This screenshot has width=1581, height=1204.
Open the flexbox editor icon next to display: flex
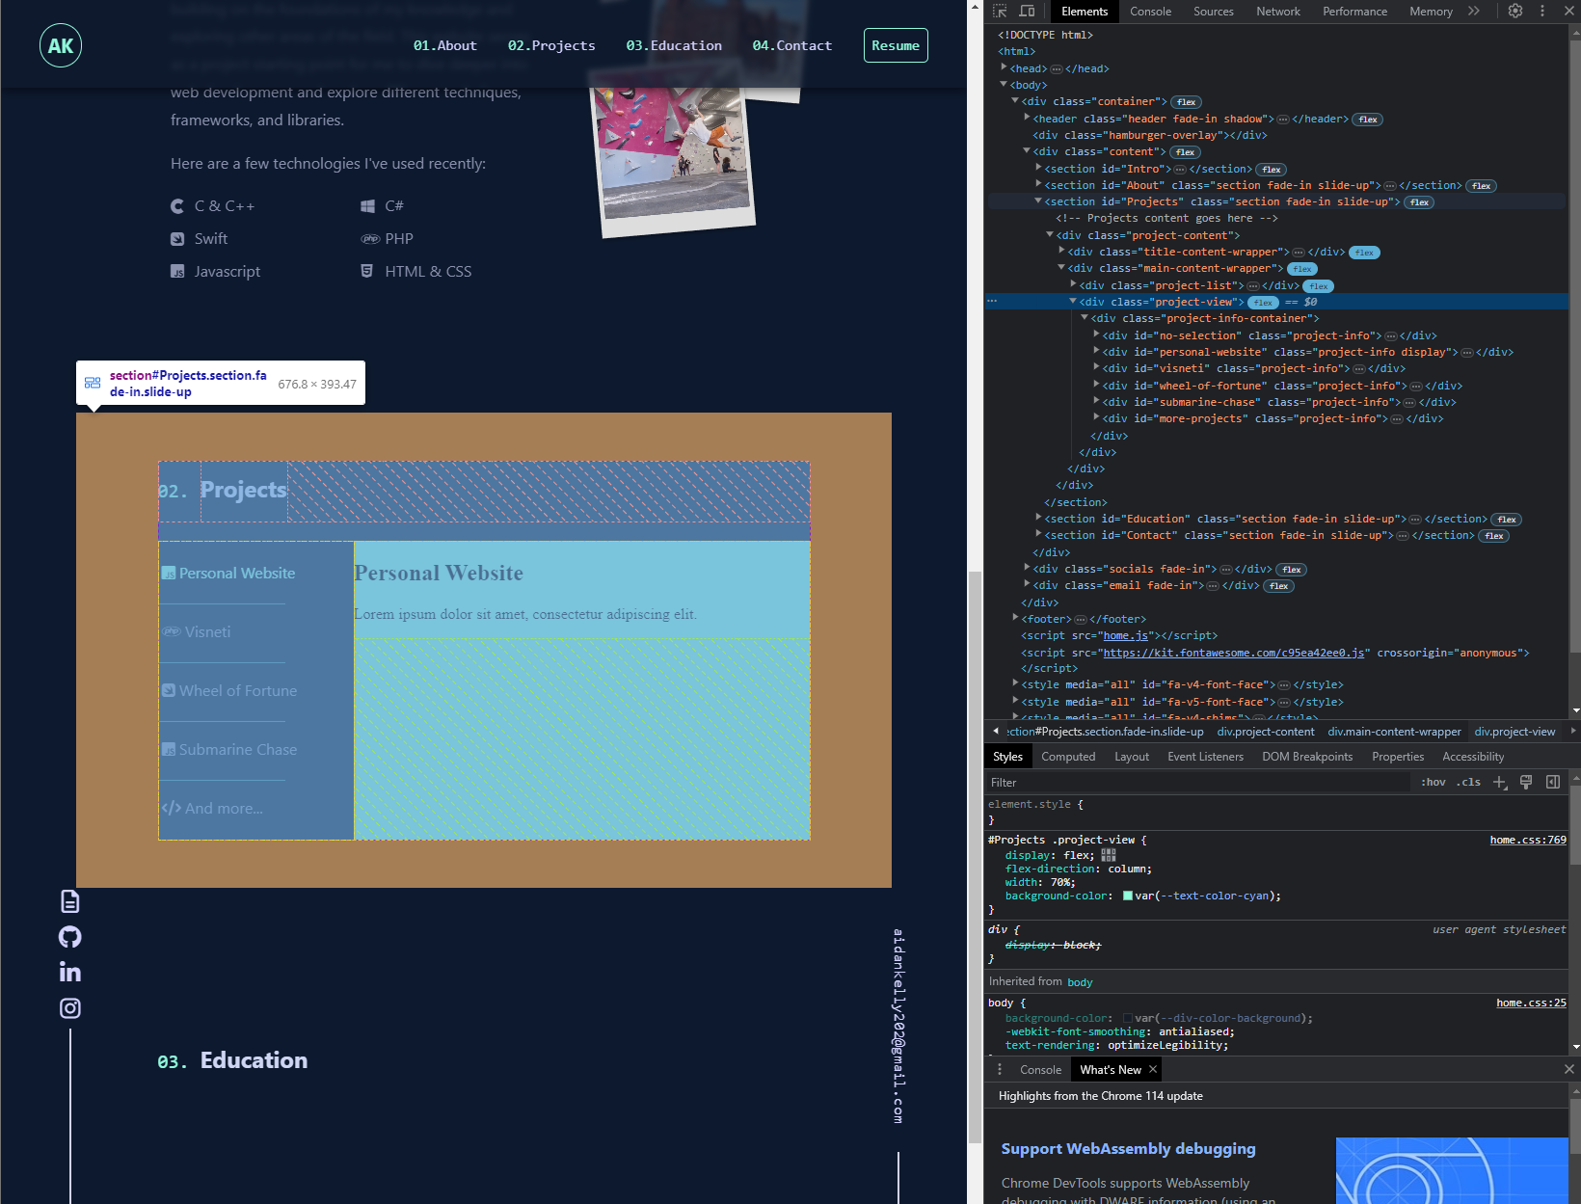pos(1109,855)
